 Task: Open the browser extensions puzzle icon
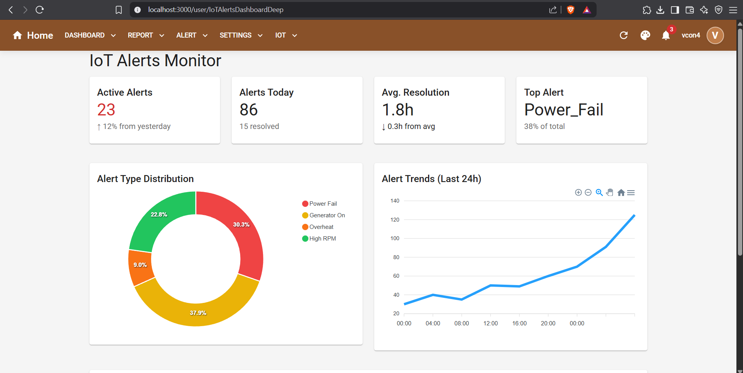(647, 10)
